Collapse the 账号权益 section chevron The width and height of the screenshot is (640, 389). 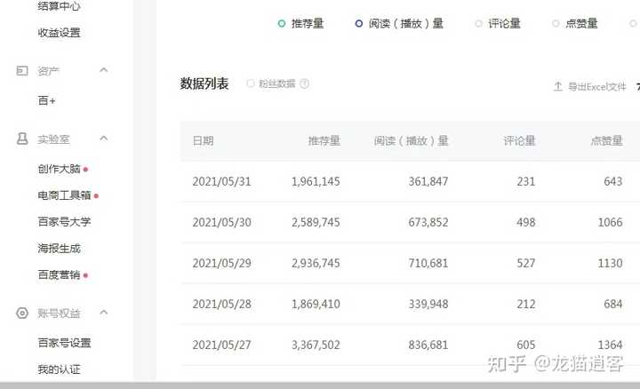104,313
